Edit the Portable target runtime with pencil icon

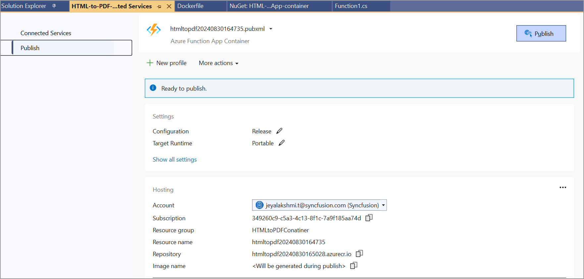(x=282, y=143)
